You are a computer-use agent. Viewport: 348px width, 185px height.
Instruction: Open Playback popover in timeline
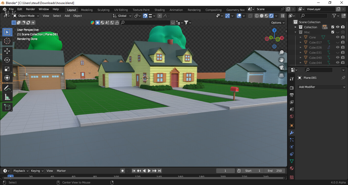(21, 171)
